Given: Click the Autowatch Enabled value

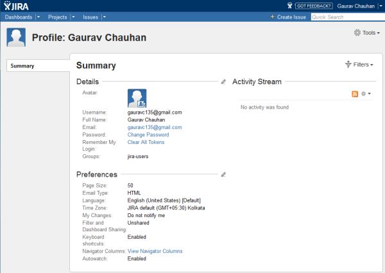Looking at the screenshot, I should (137, 259).
